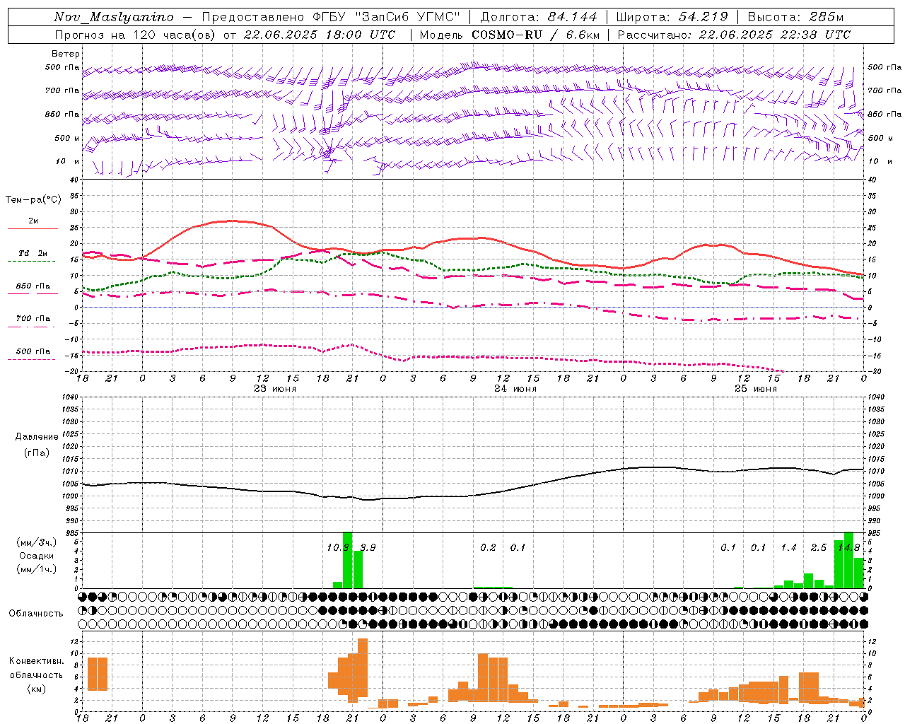Click the '1.4' precipitation amount value
905x724 pixels.
(788, 548)
